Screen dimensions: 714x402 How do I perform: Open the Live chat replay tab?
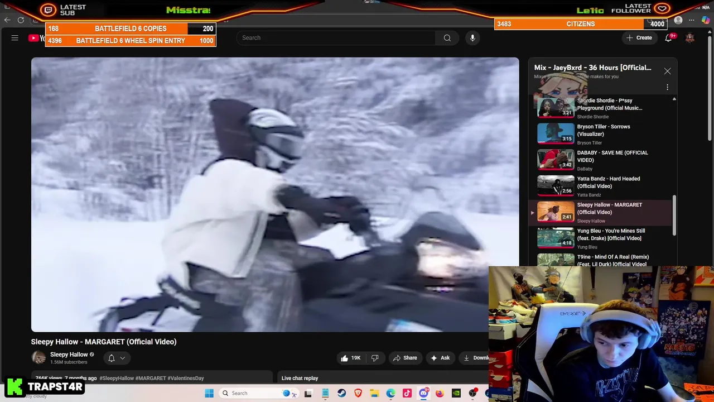pos(300,378)
